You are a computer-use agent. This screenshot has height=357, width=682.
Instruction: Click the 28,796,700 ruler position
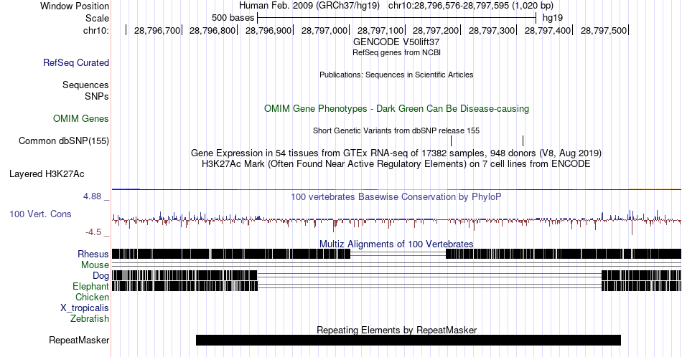[157, 30]
